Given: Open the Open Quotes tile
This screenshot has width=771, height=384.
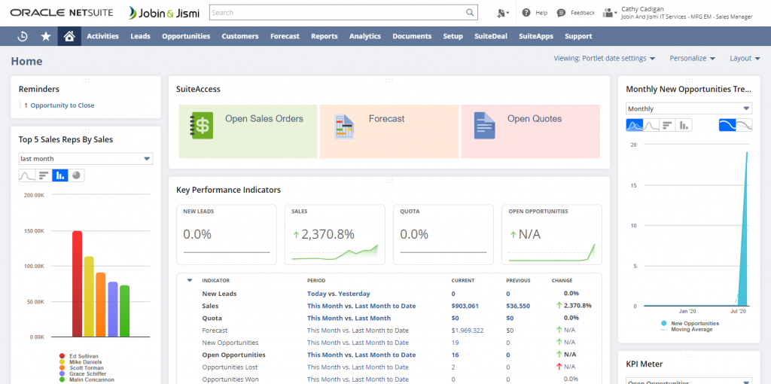Looking at the screenshot, I should [530, 131].
